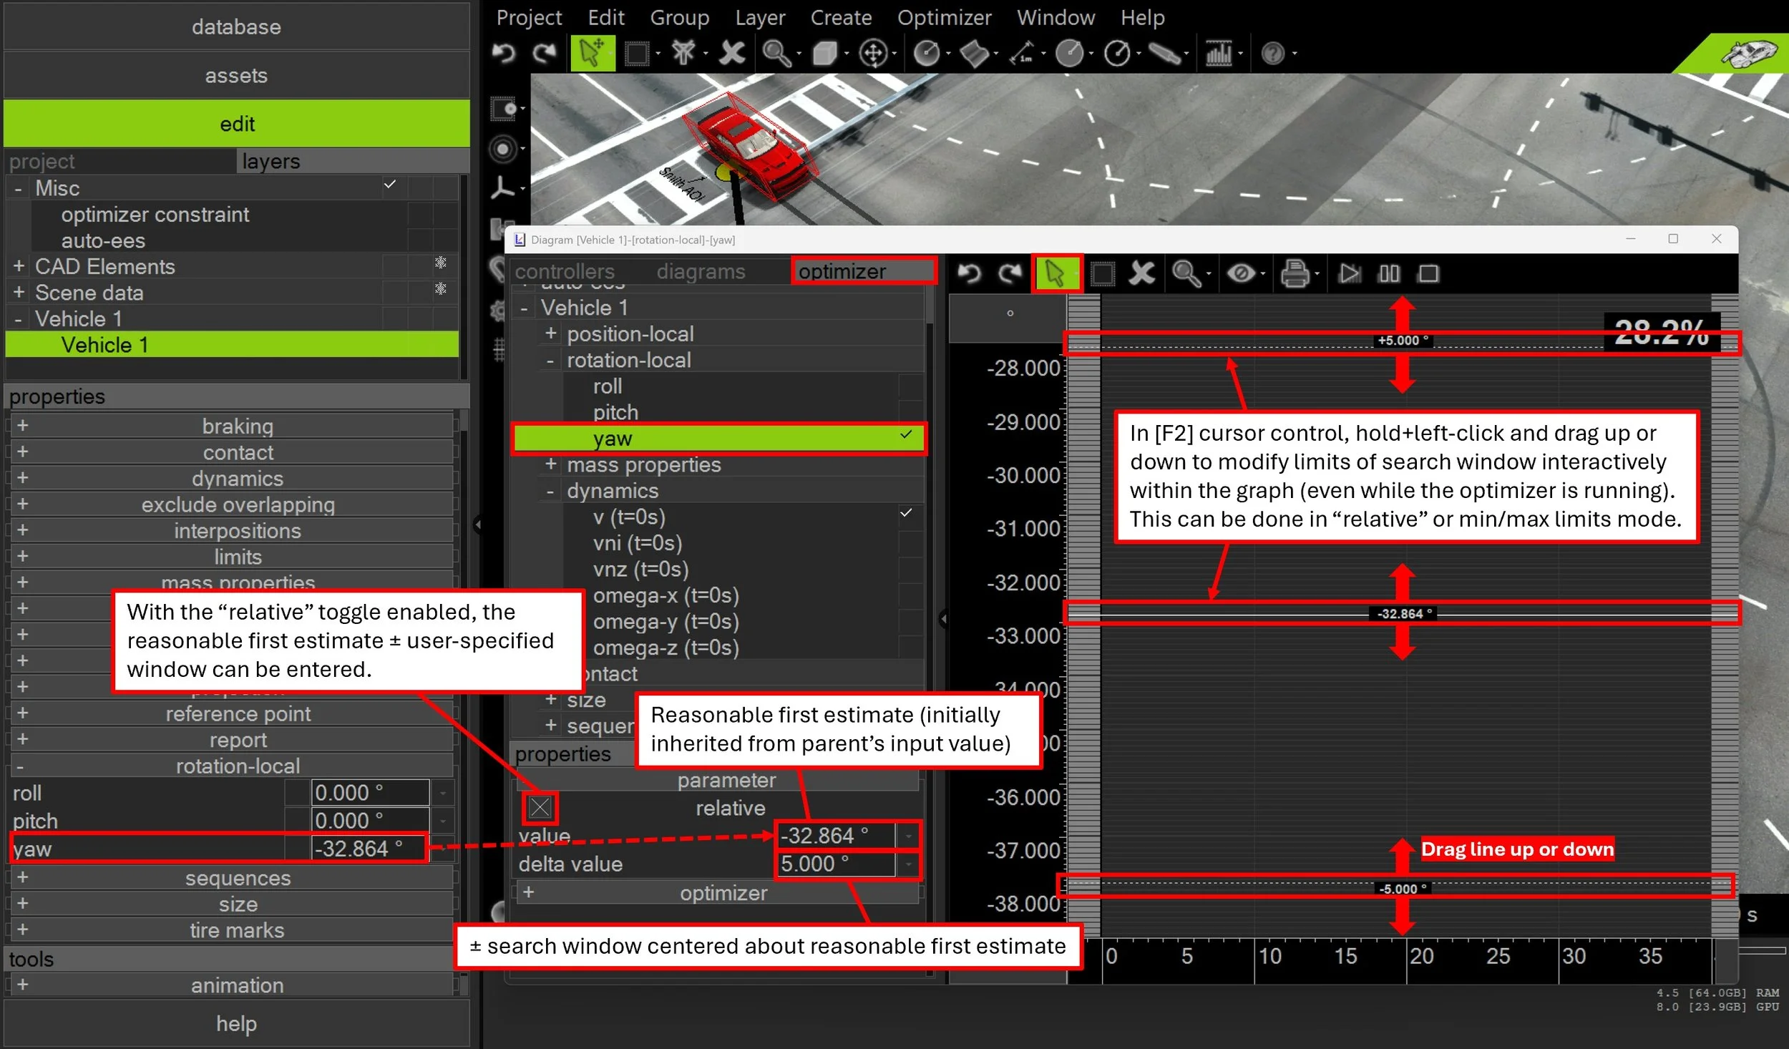Open the Optimizer menu
This screenshot has width=1789, height=1049.
(x=944, y=17)
